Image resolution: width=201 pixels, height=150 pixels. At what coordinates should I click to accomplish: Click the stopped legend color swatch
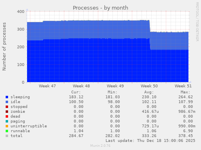(x=7, y=107)
